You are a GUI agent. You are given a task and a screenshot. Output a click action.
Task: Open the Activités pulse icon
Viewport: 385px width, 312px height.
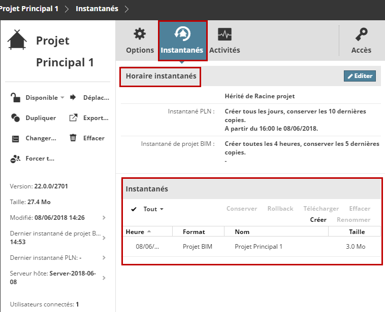tap(224, 34)
